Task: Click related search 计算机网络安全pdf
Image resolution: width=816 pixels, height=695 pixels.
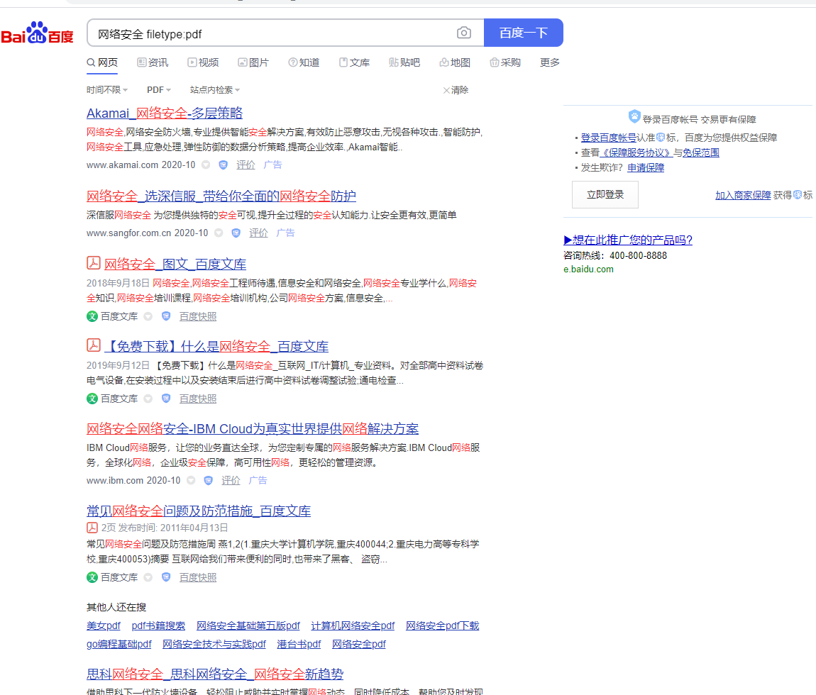Action: pos(353,625)
